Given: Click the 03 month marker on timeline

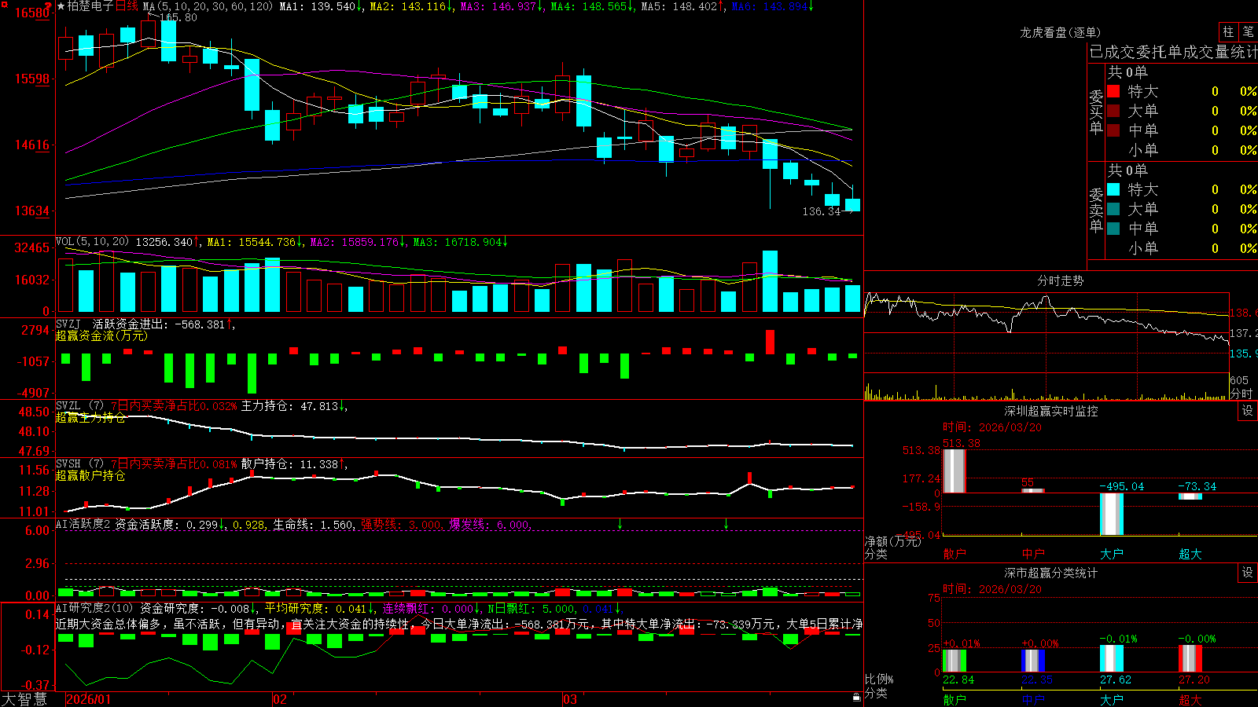Looking at the screenshot, I should click(x=570, y=699).
